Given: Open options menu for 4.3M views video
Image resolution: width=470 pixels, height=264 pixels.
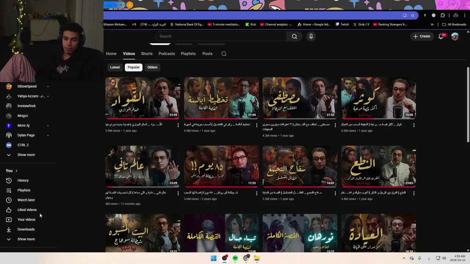Looking at the screenshot, I should (335, 125).
